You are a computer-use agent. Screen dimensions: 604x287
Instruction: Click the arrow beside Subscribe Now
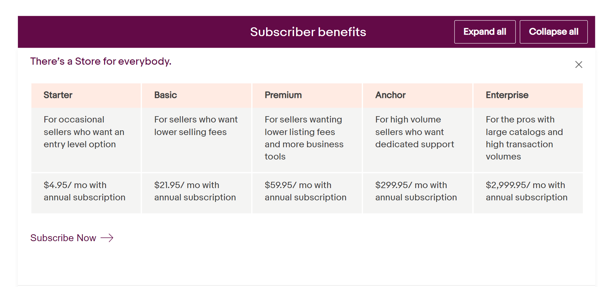[107, 238]
